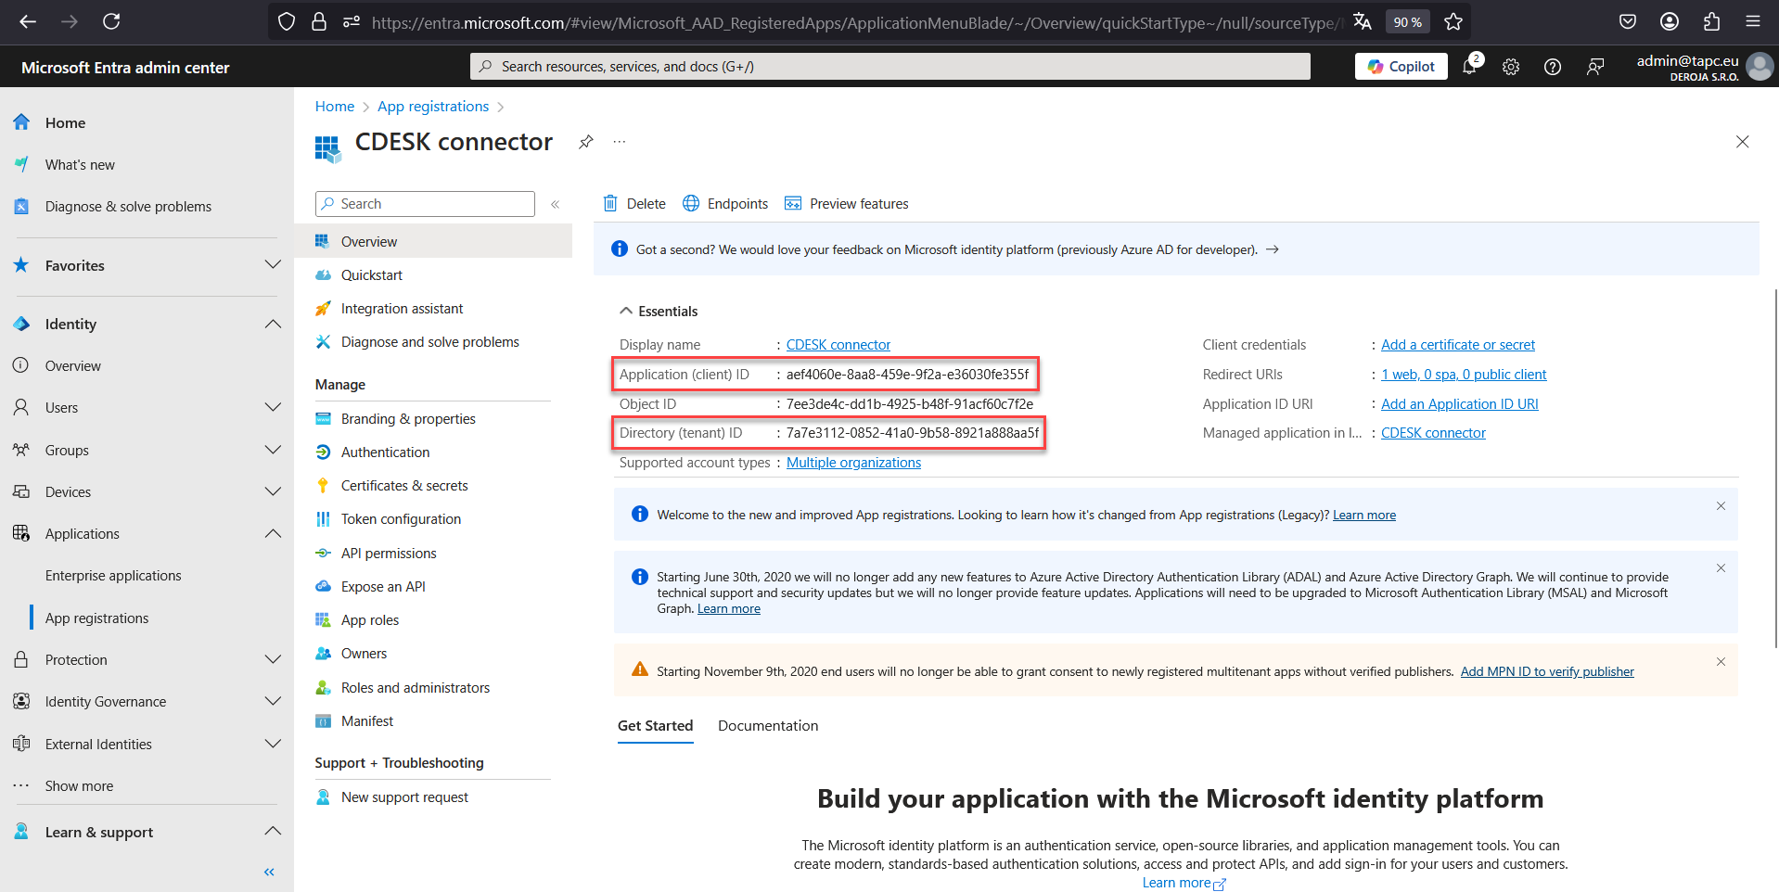Collapse the Identity section

coord(273,324)
